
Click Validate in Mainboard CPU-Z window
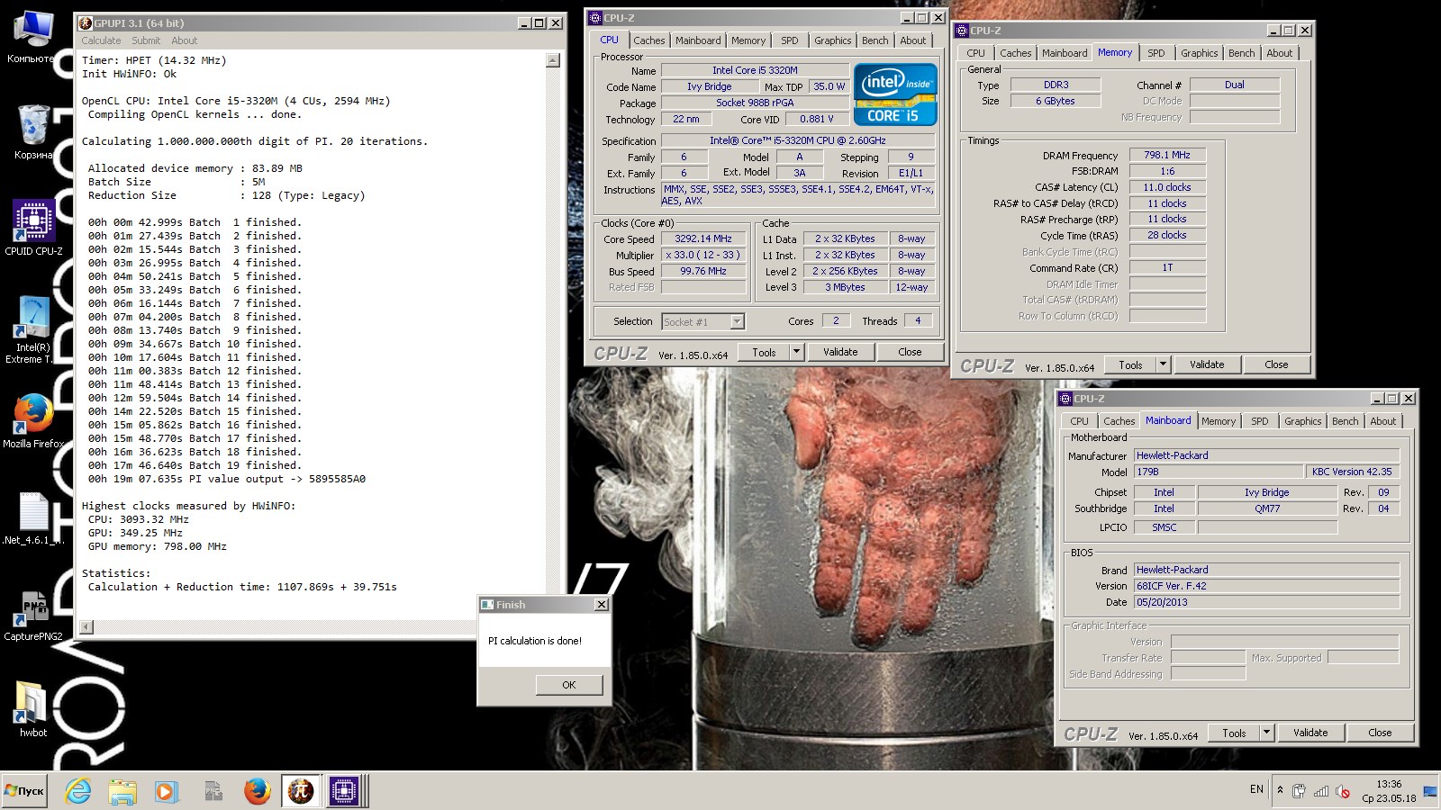[x=1310, y=733]
